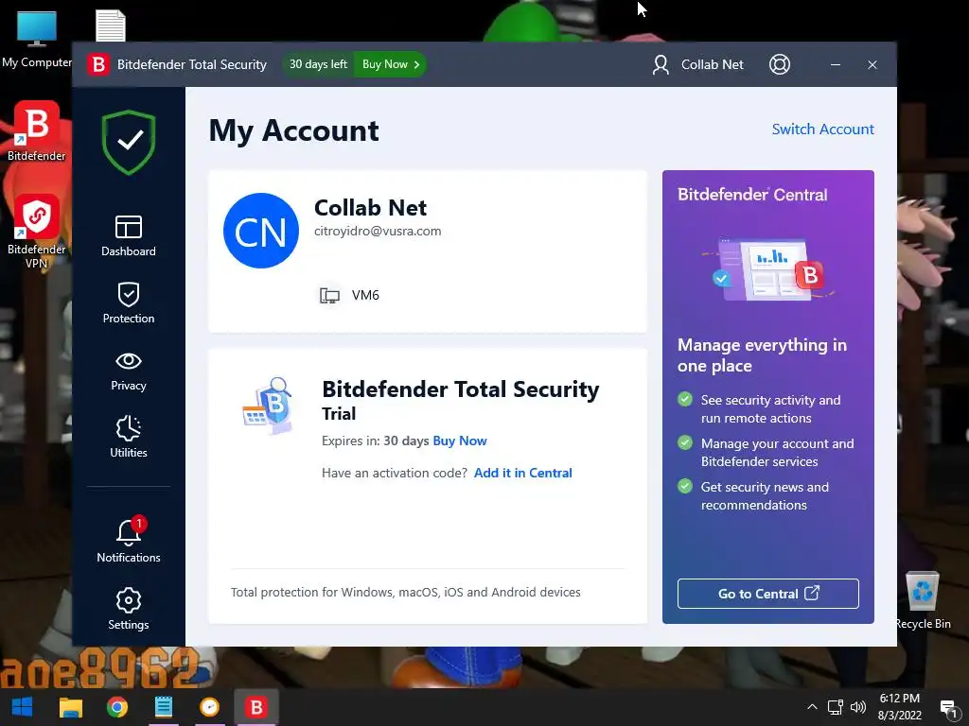
Task: Click the My Account heading
Action: [x=294, y=130]
